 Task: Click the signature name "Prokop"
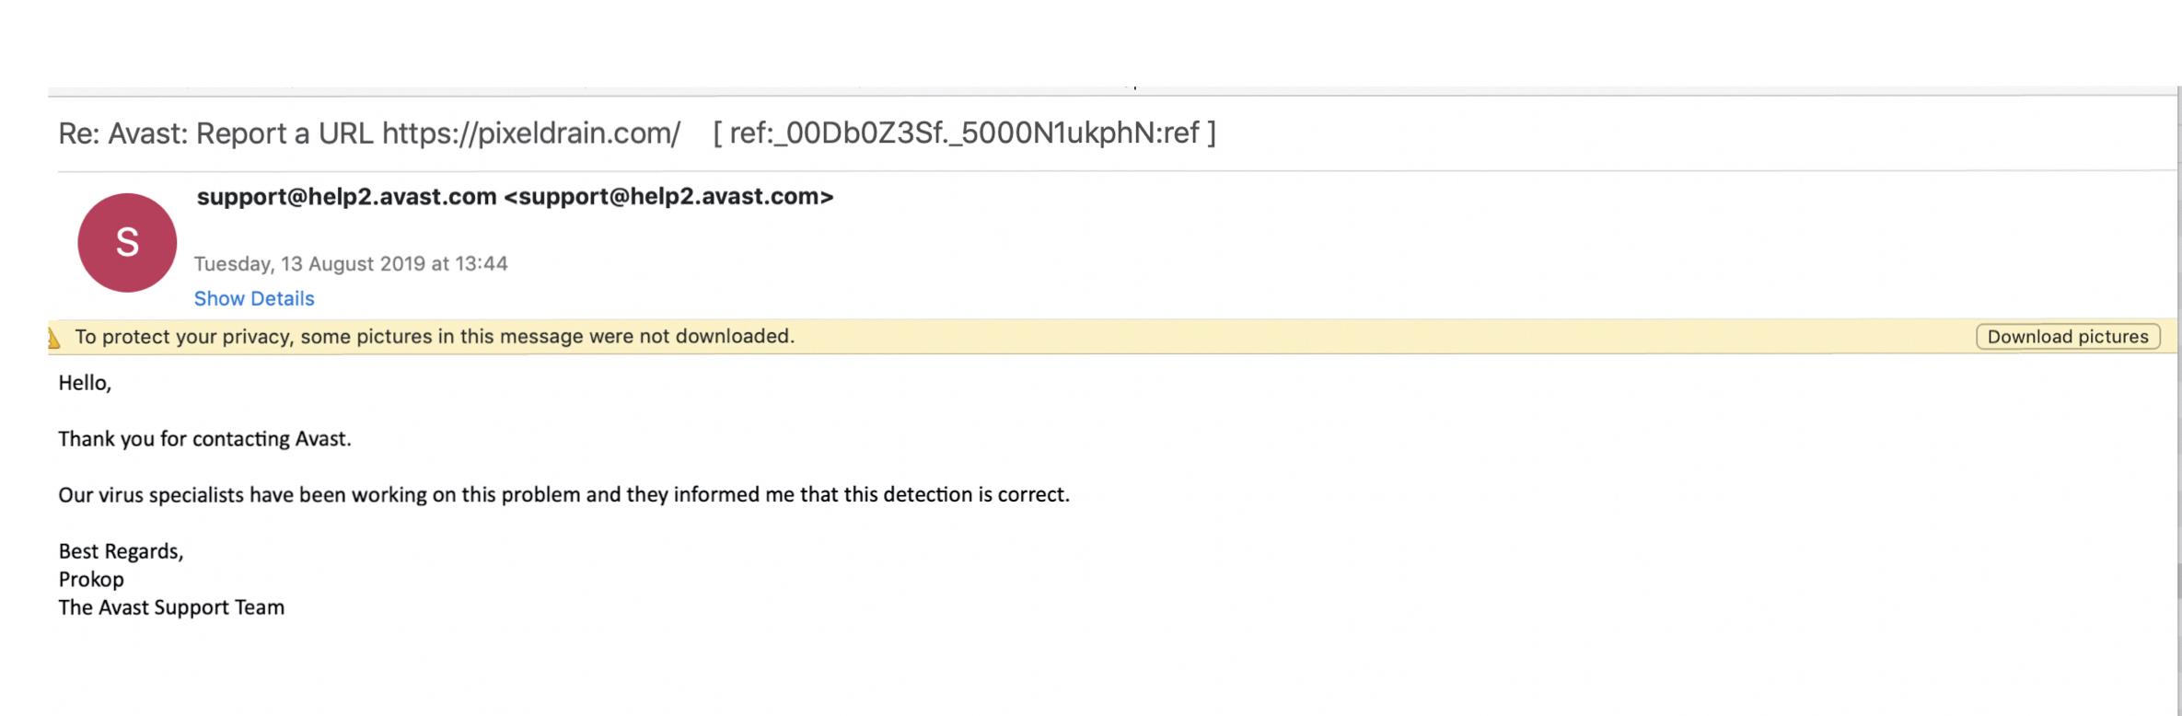click(91, 580)
